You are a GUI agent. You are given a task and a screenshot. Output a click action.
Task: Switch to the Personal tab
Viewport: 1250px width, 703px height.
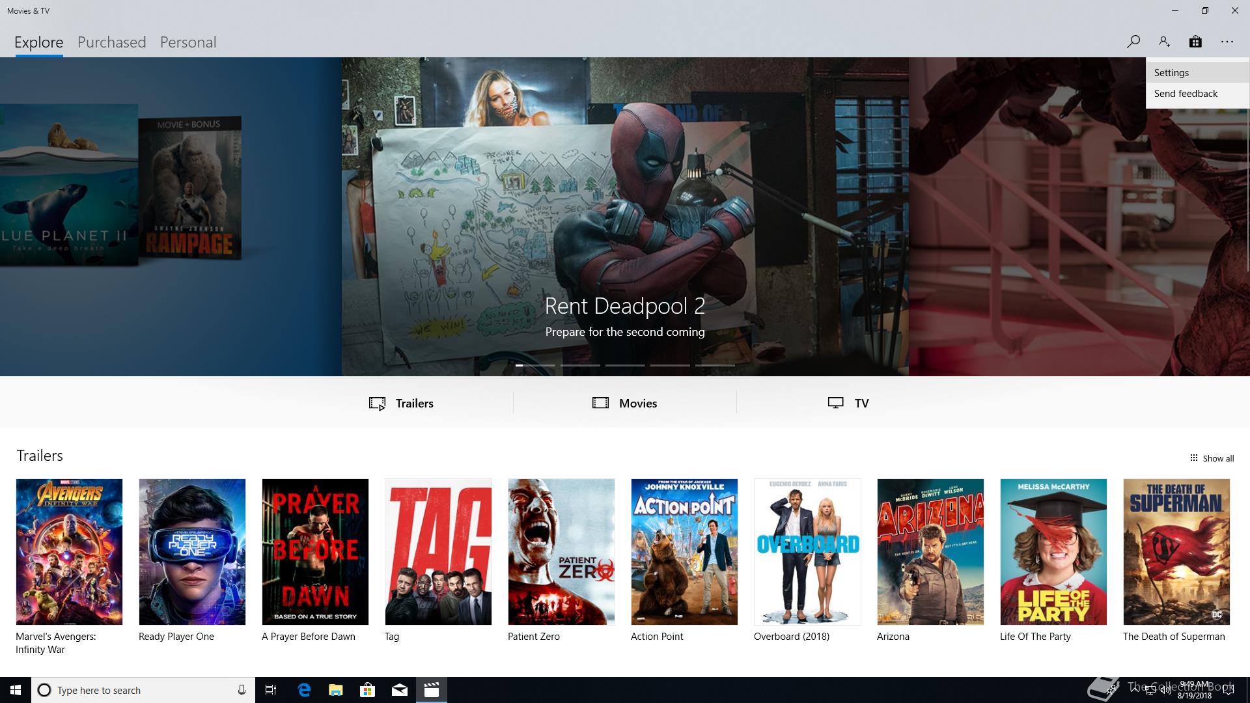click(x=188, y=42)
